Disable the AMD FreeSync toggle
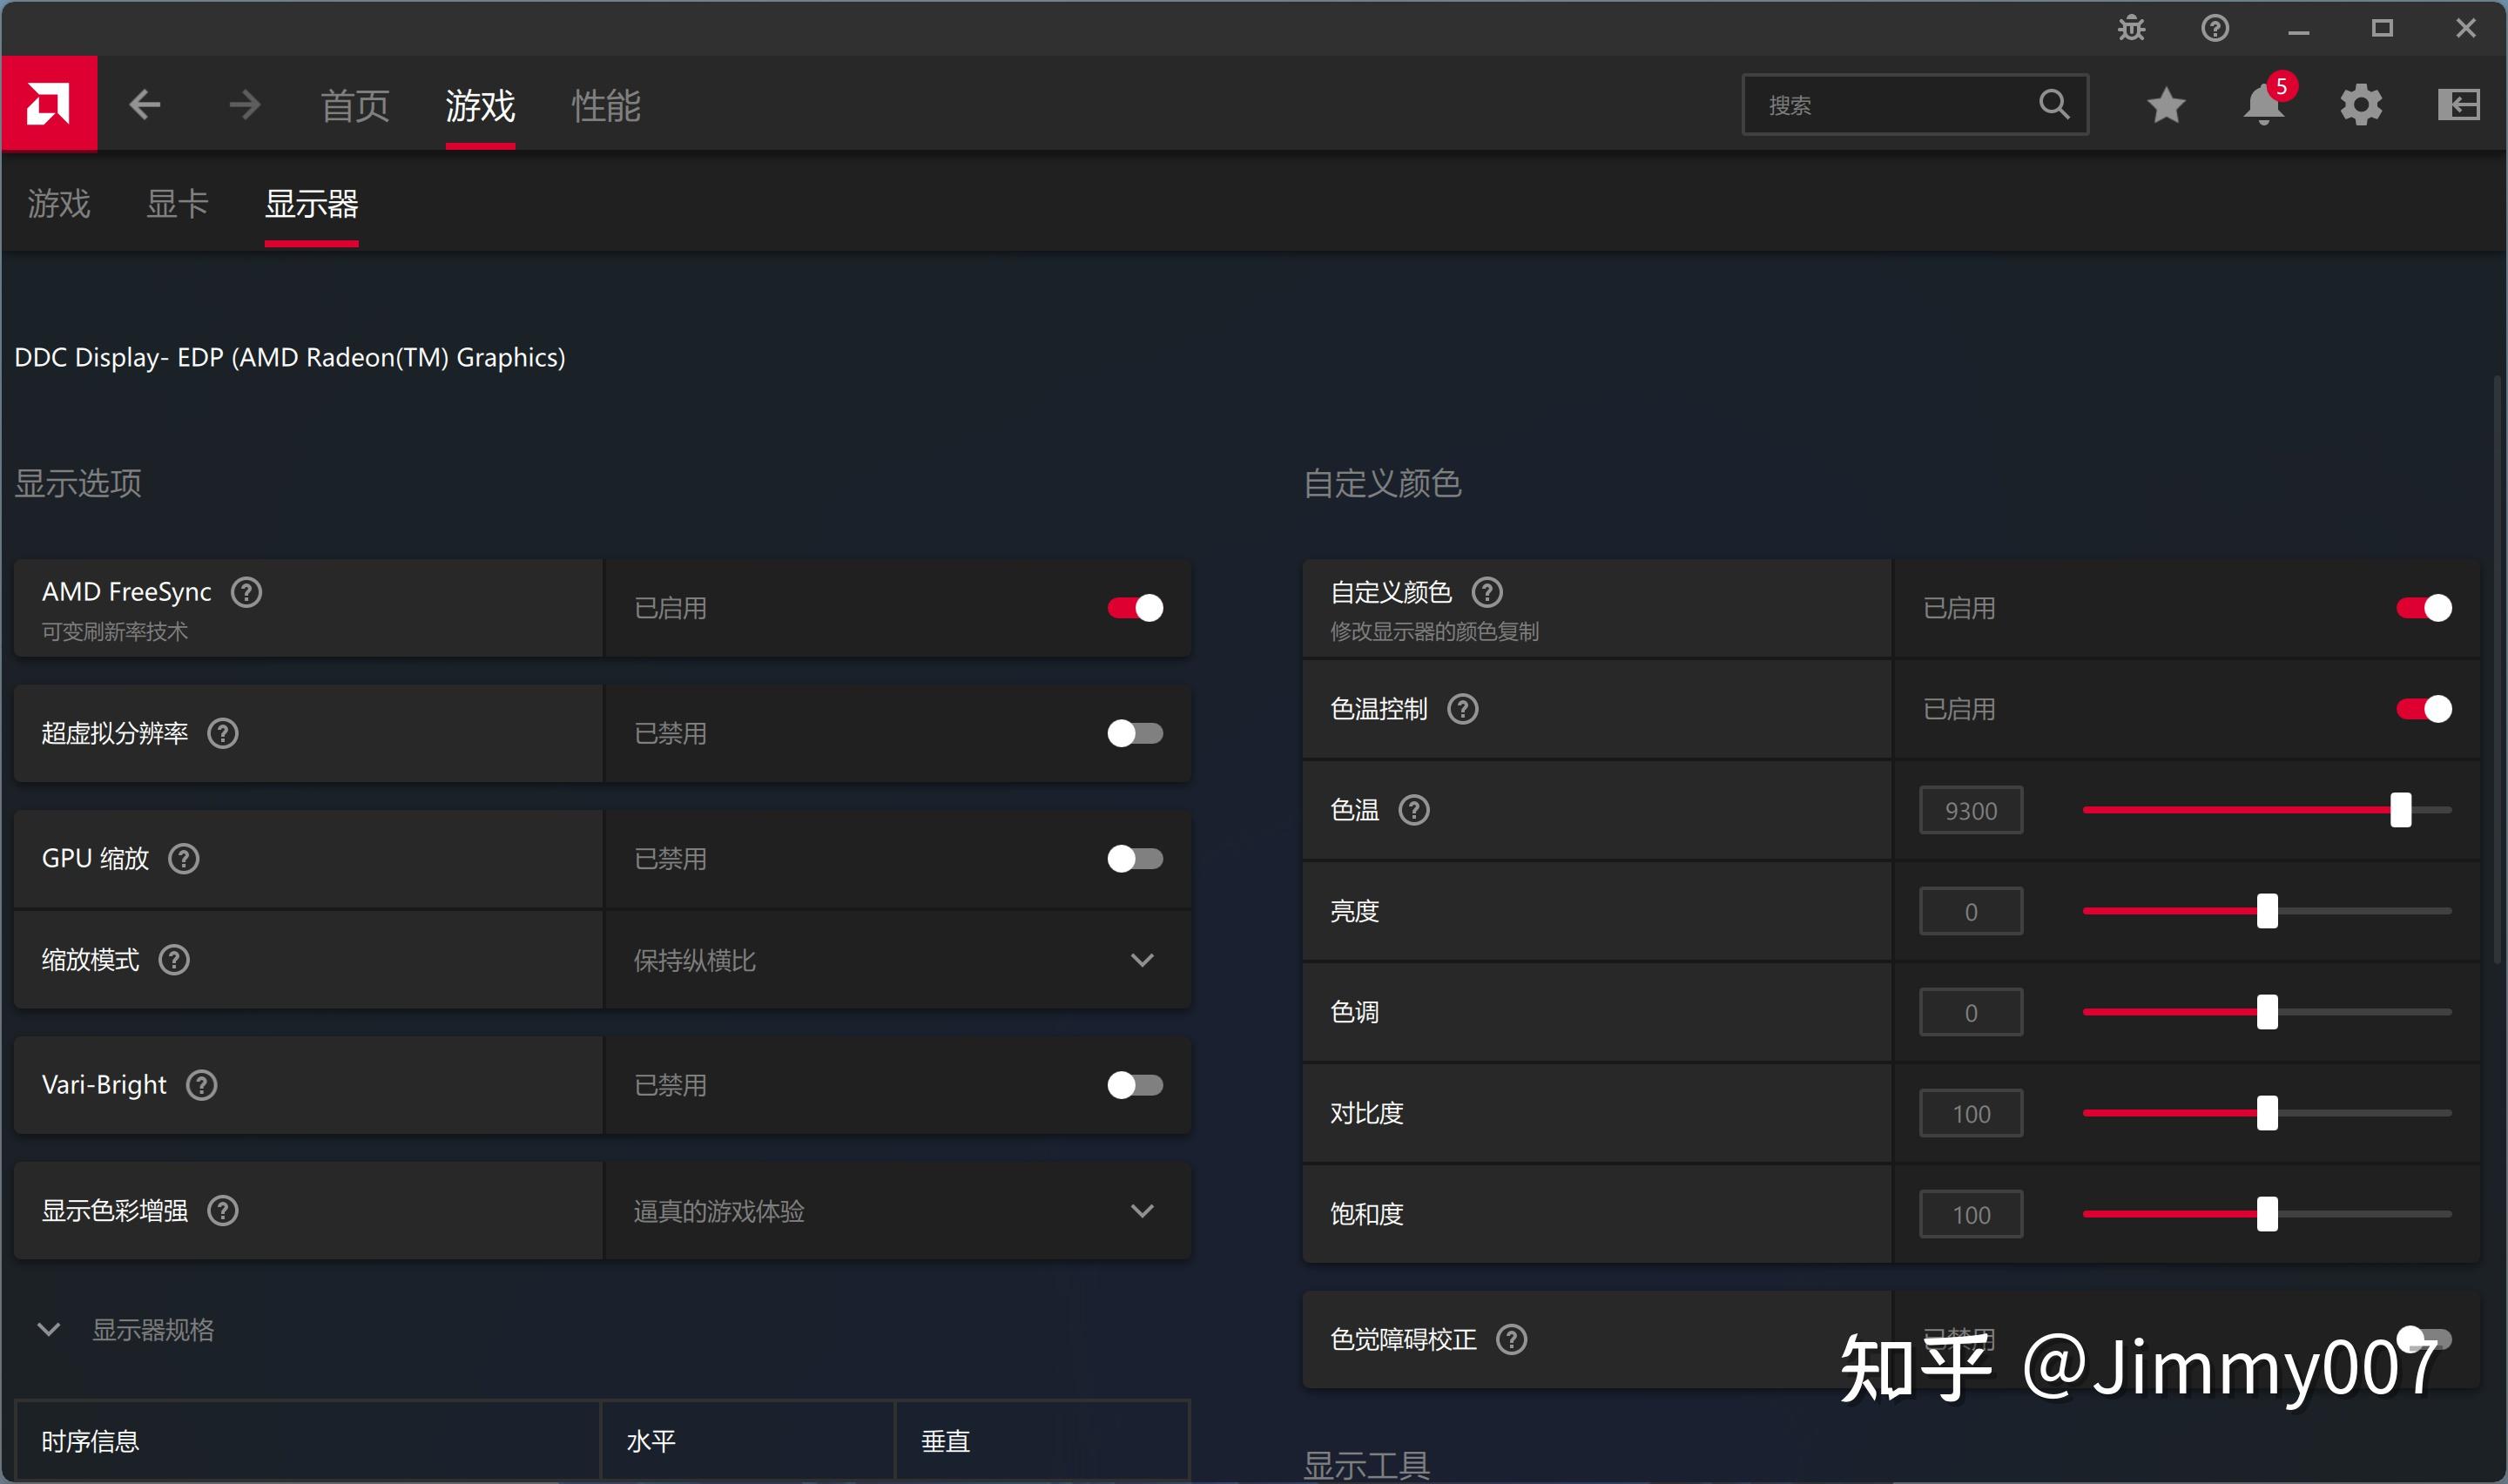 point(1135,608)
